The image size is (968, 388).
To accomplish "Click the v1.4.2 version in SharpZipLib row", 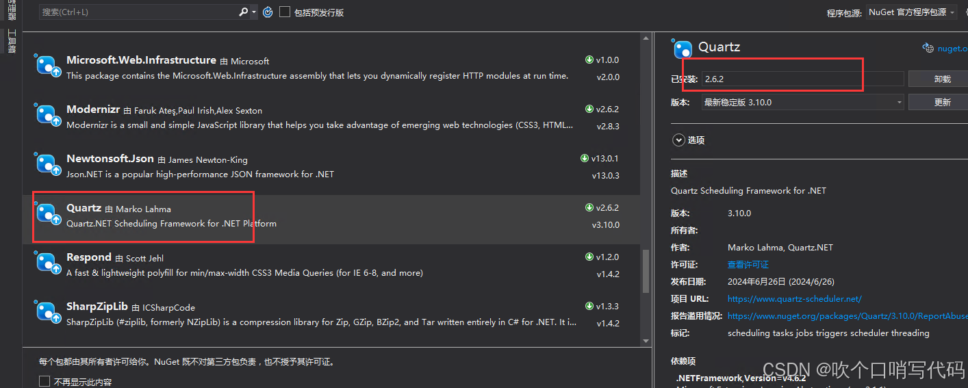I will tap(607, 323).
